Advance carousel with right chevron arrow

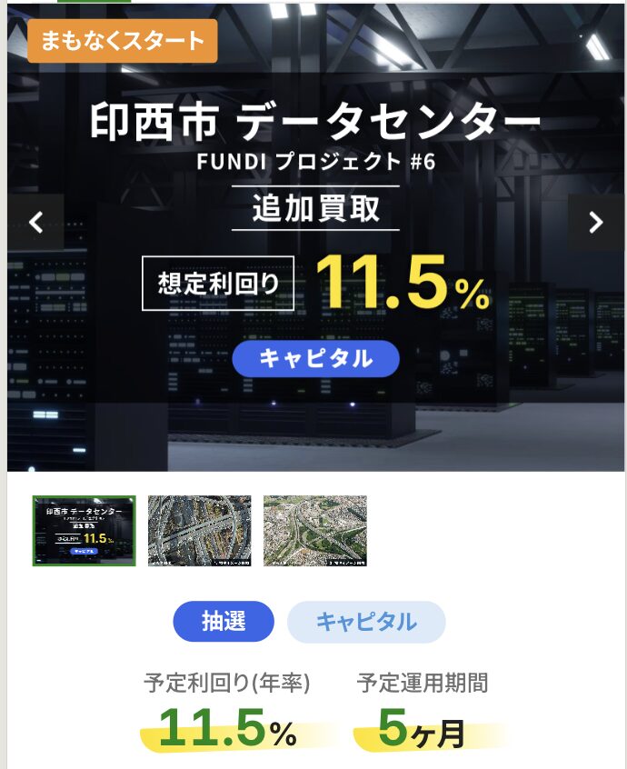click(596, 223)
